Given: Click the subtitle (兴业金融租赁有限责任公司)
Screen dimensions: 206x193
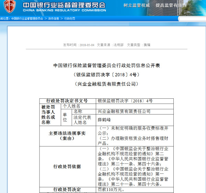Looking at the screenshot, I should [x=106, y=84].
